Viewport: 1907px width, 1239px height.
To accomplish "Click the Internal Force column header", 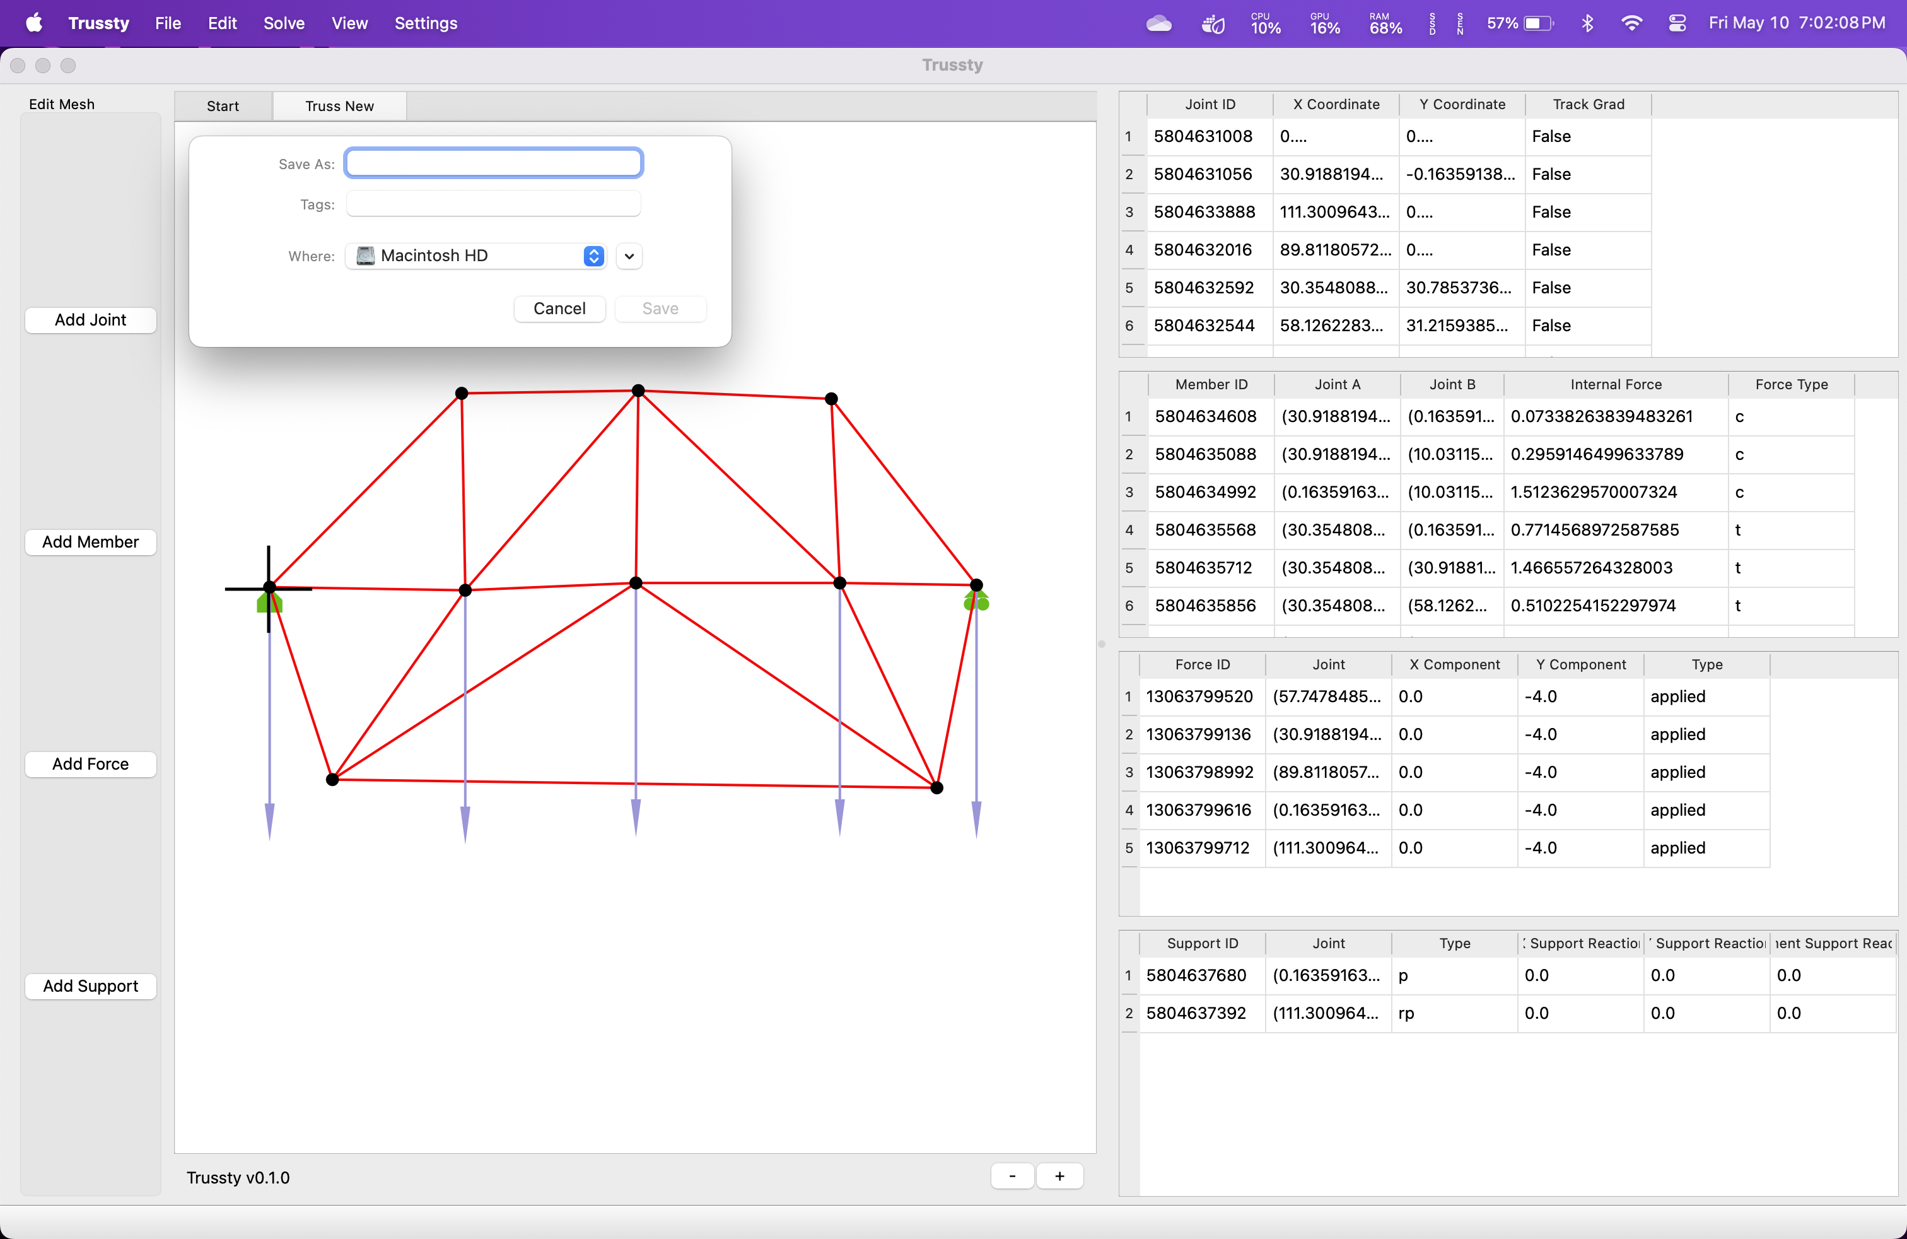I will 1616,385.
